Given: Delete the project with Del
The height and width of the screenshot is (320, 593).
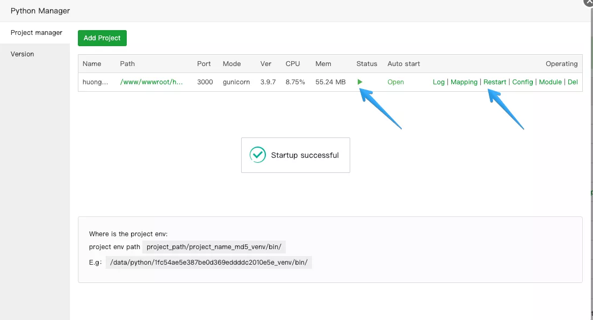Looking at the screenshot, I should (x=573, y=82).
